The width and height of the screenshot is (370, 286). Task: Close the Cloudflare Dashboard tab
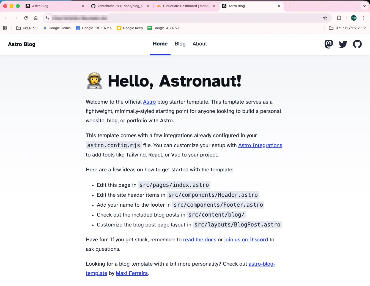coord(214,6)
